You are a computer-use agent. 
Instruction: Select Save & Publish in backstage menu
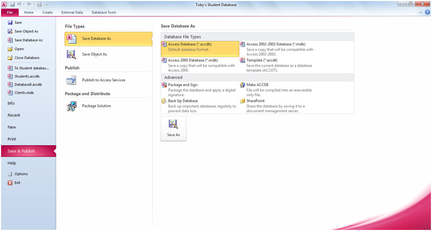click(28, 151)
